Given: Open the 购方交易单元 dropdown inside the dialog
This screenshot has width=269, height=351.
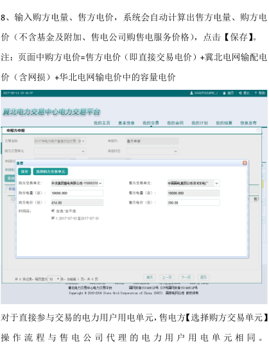Looking at the screenshot, I should (x=77, y=183).
